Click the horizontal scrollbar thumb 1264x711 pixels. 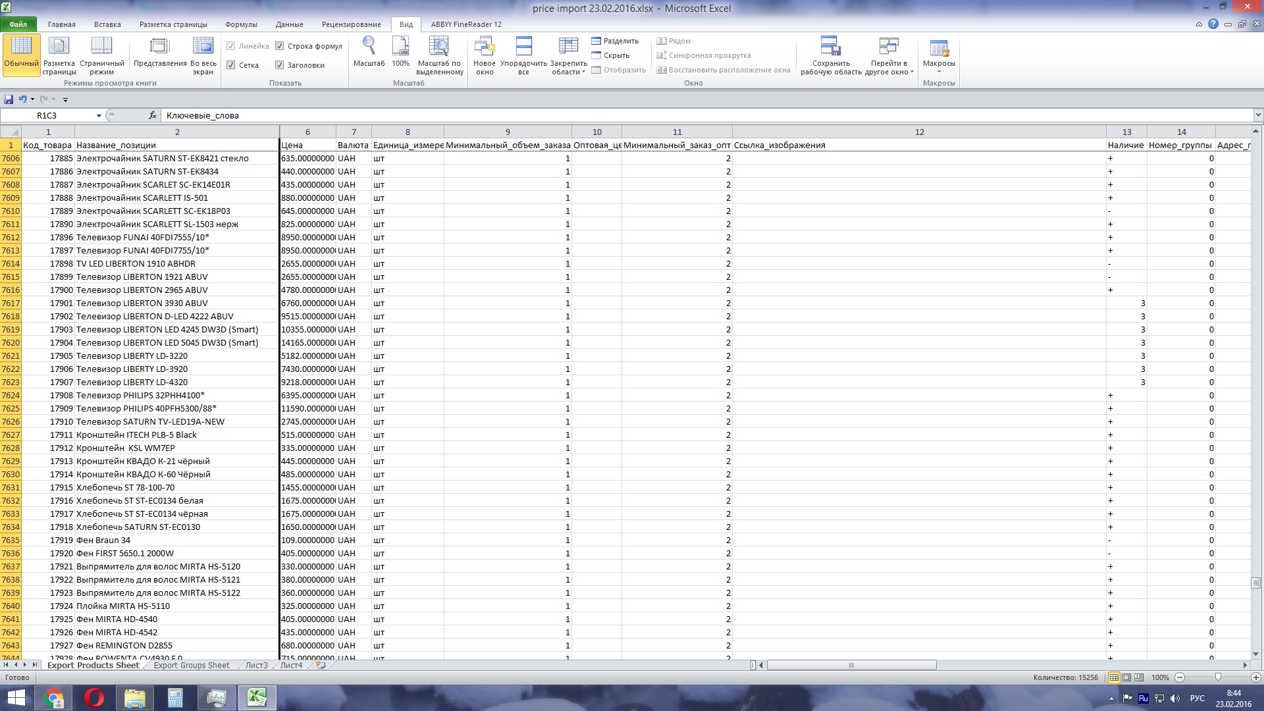851,666
